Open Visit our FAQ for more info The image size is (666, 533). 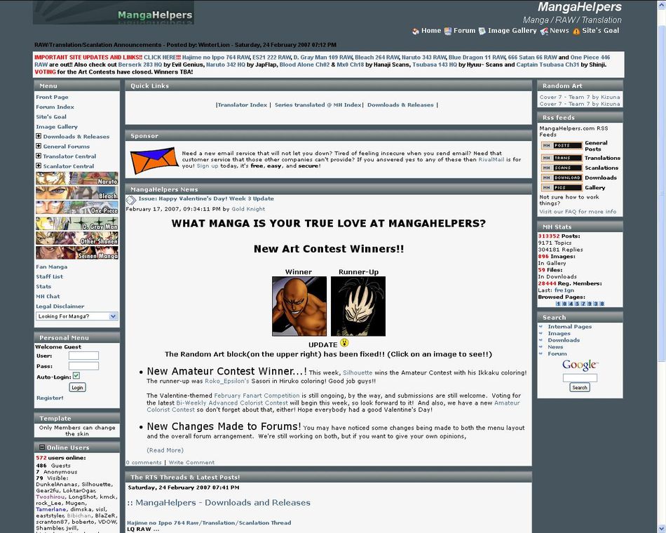coord(578,211)
